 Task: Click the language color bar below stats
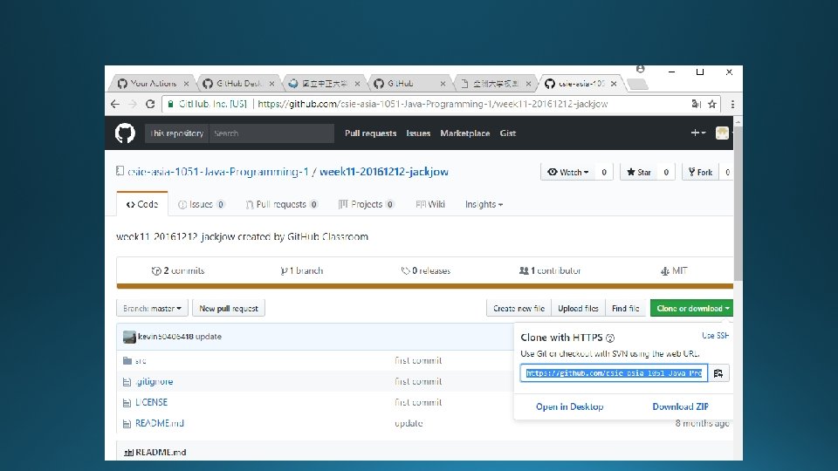click(425, 286)
